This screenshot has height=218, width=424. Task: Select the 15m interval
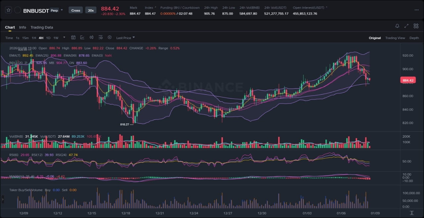click(26, 38)
